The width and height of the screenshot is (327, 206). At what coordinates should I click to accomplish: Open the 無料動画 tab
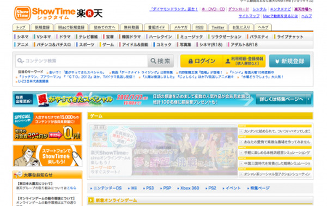(131, 27)
